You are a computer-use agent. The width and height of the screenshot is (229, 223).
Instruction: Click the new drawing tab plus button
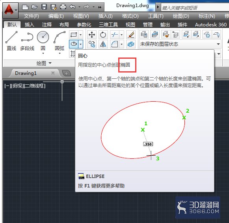coord(67,73)
